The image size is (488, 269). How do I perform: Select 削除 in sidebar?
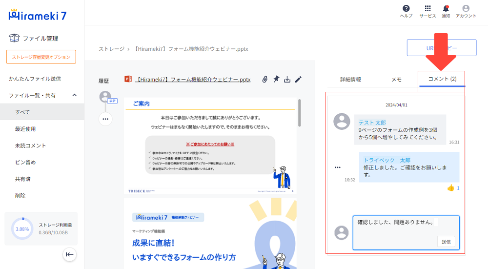pos(20,195)
